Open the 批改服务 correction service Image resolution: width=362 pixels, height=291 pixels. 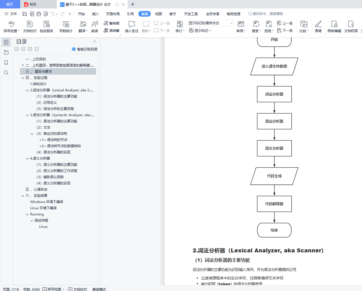[x=46, y=27]
